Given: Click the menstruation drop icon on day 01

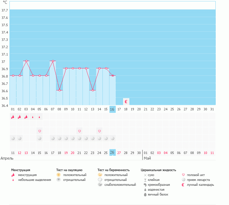Looking at the screenshot, I should pos(13,117).
